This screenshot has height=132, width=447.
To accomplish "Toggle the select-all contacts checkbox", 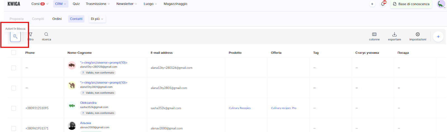I will (13, 53).
